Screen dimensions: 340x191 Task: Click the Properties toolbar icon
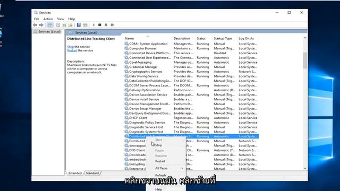58,25
